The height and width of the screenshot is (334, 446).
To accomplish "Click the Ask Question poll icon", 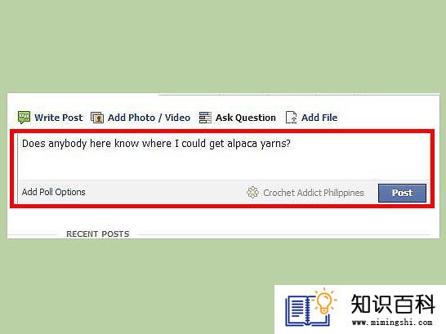I will point(205,118).
